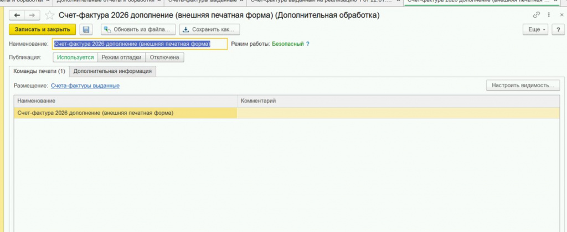Add form to favorites with star icon
Screen dimensions: 567x232
[x=49, y=15]
